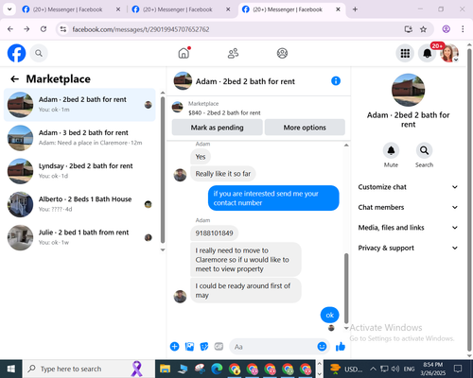Image resolution: width=473 pixels, height=378 pixels.
Task: Click the 'Really like it so far' message
Action: (223, 174)
